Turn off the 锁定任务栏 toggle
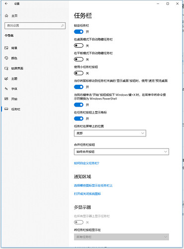Viewport: 184px width, 249px height. [x=78, y=32]
